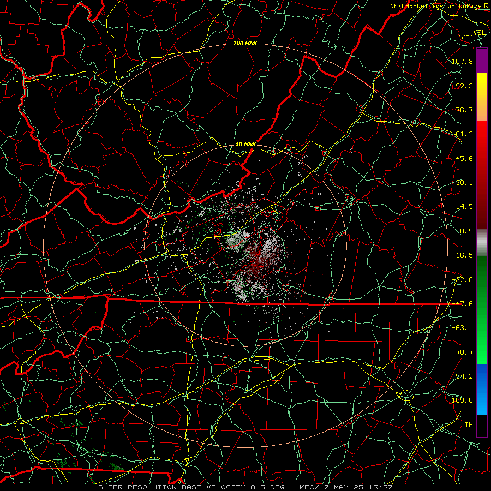Viewport: 491px width, 491px height.
Task: Click the 76.7 scale value
Action: tap(464, 110)
